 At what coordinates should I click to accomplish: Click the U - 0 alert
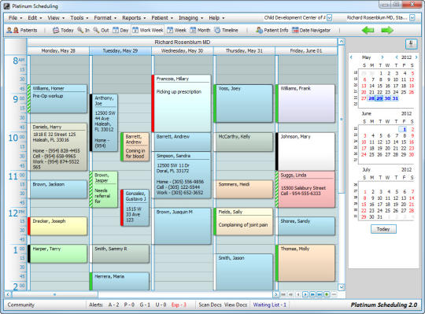(x=161, y=305)
